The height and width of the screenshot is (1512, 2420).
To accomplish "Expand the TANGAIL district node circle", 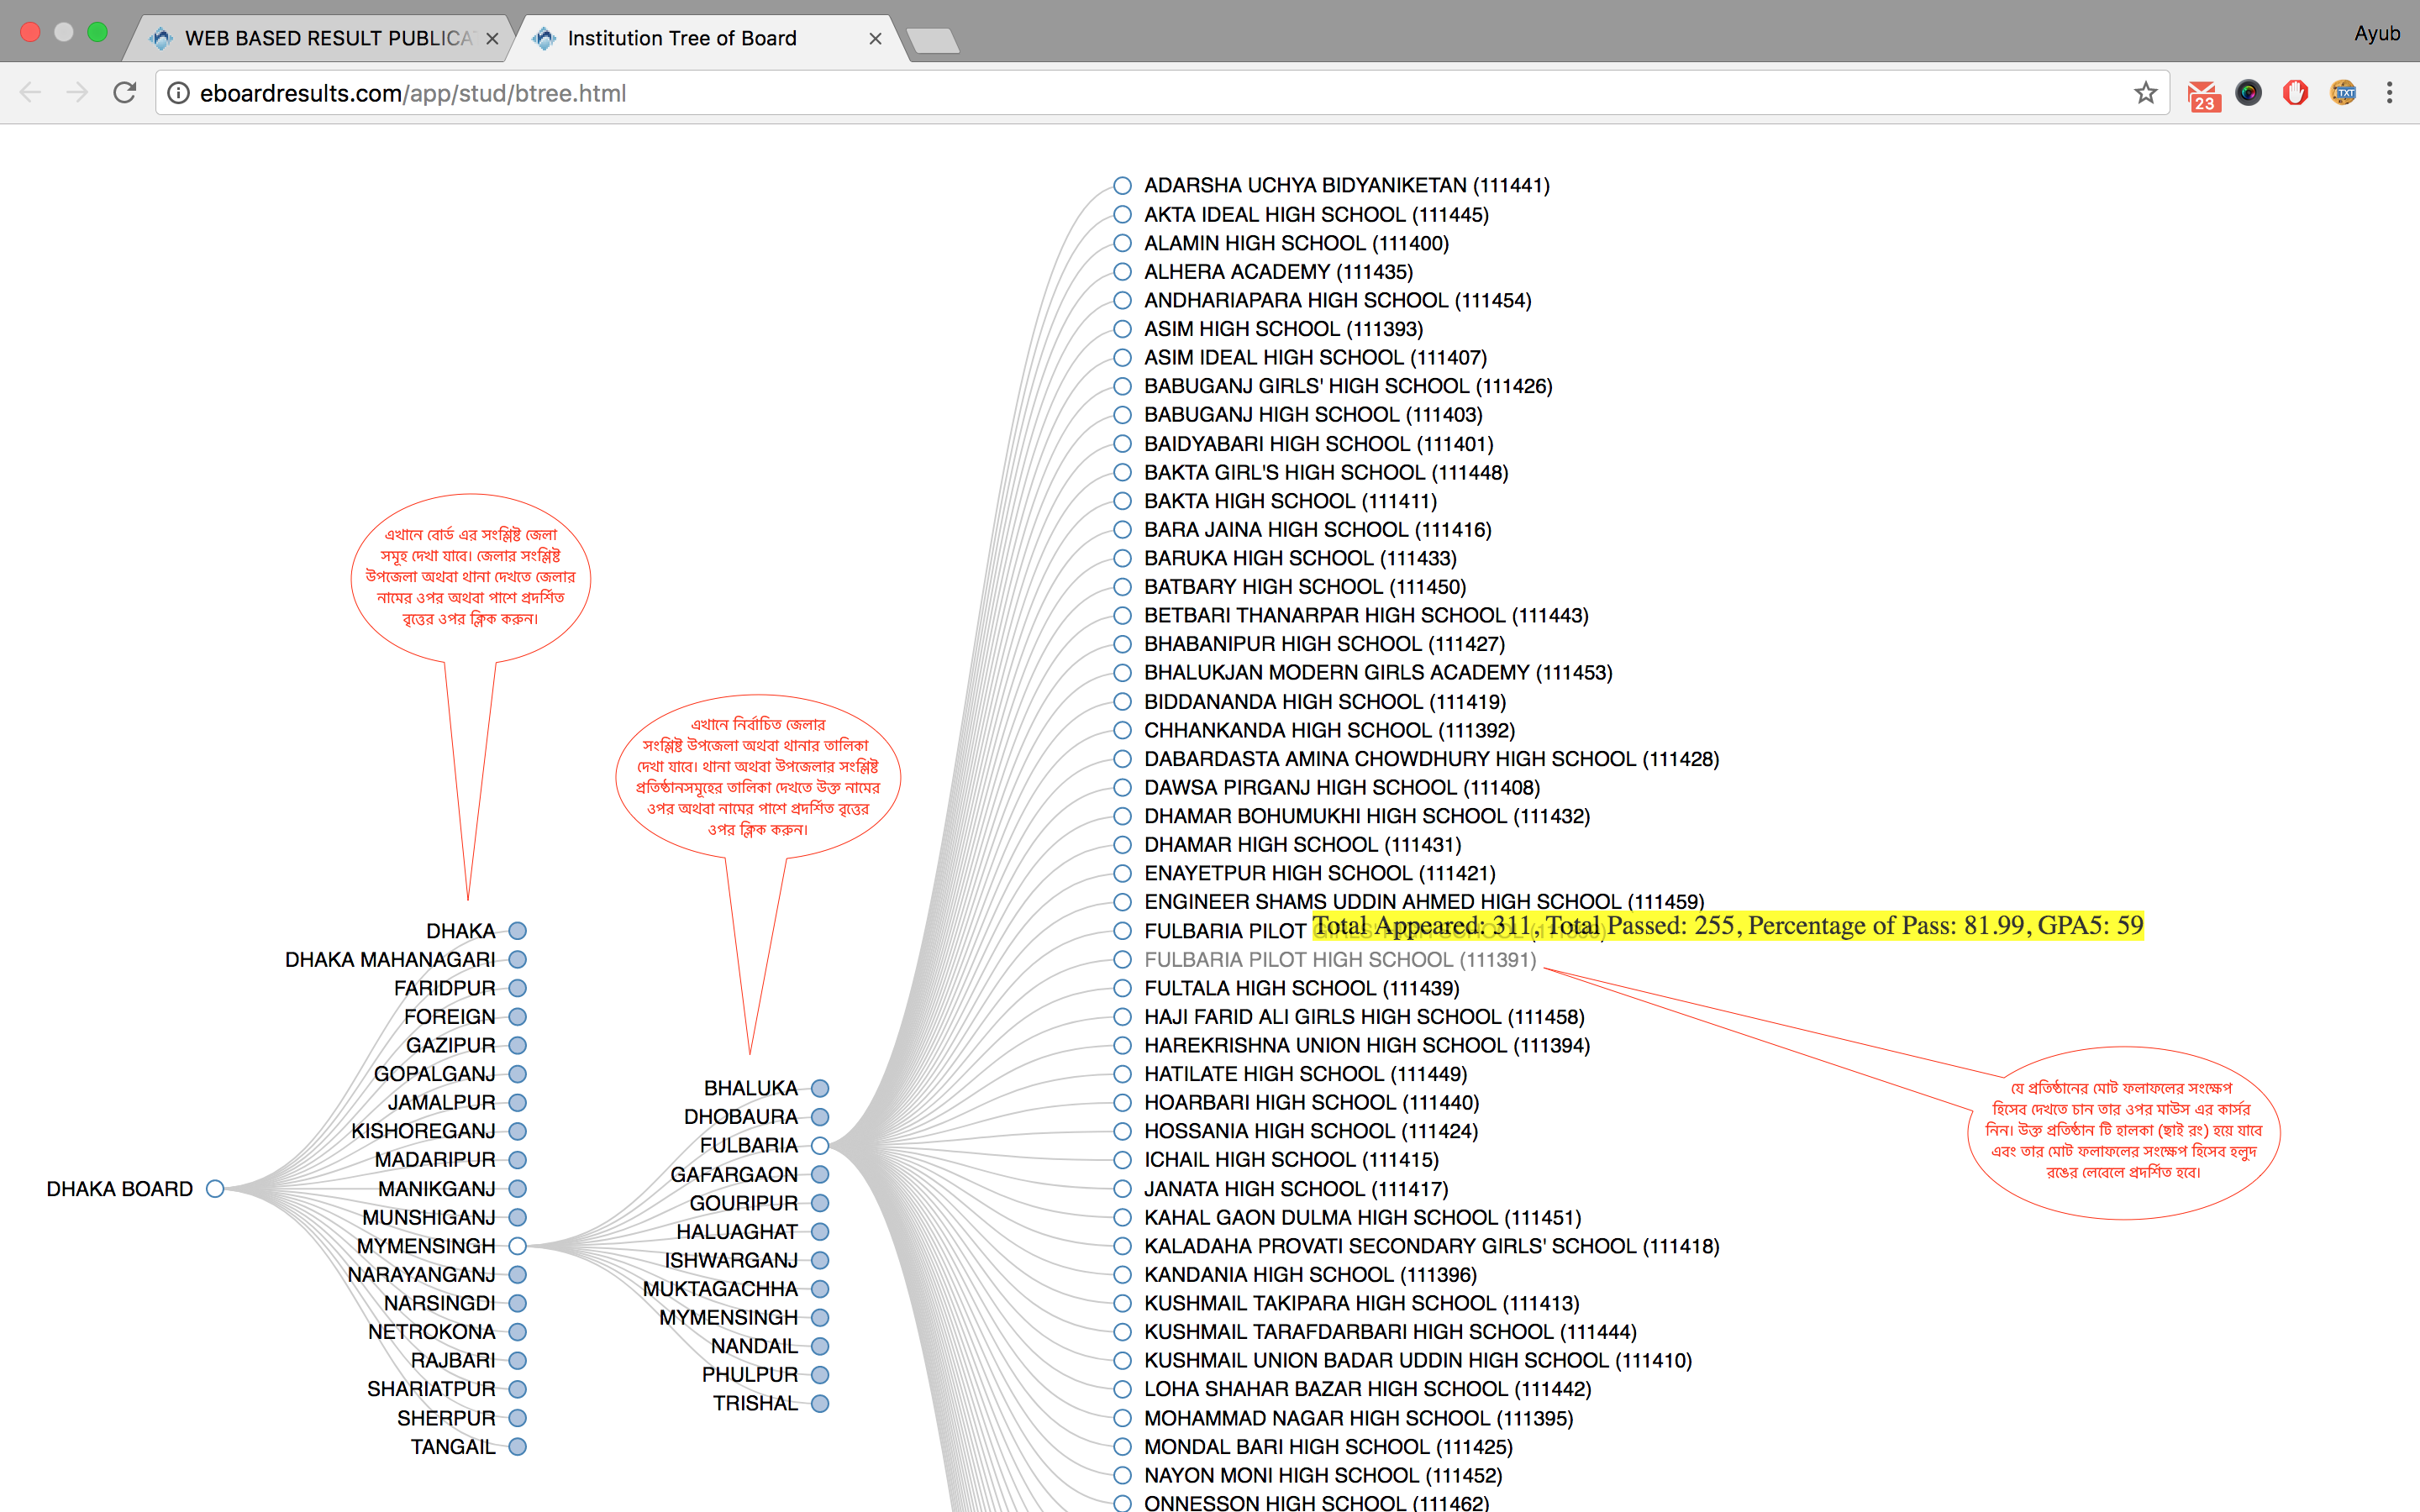I will (x=517, y=1446).
